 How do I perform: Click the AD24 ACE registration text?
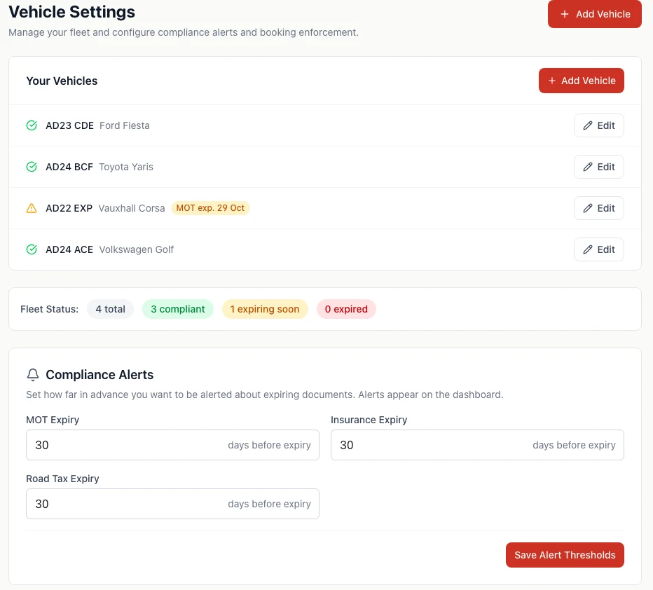[69, 249]
